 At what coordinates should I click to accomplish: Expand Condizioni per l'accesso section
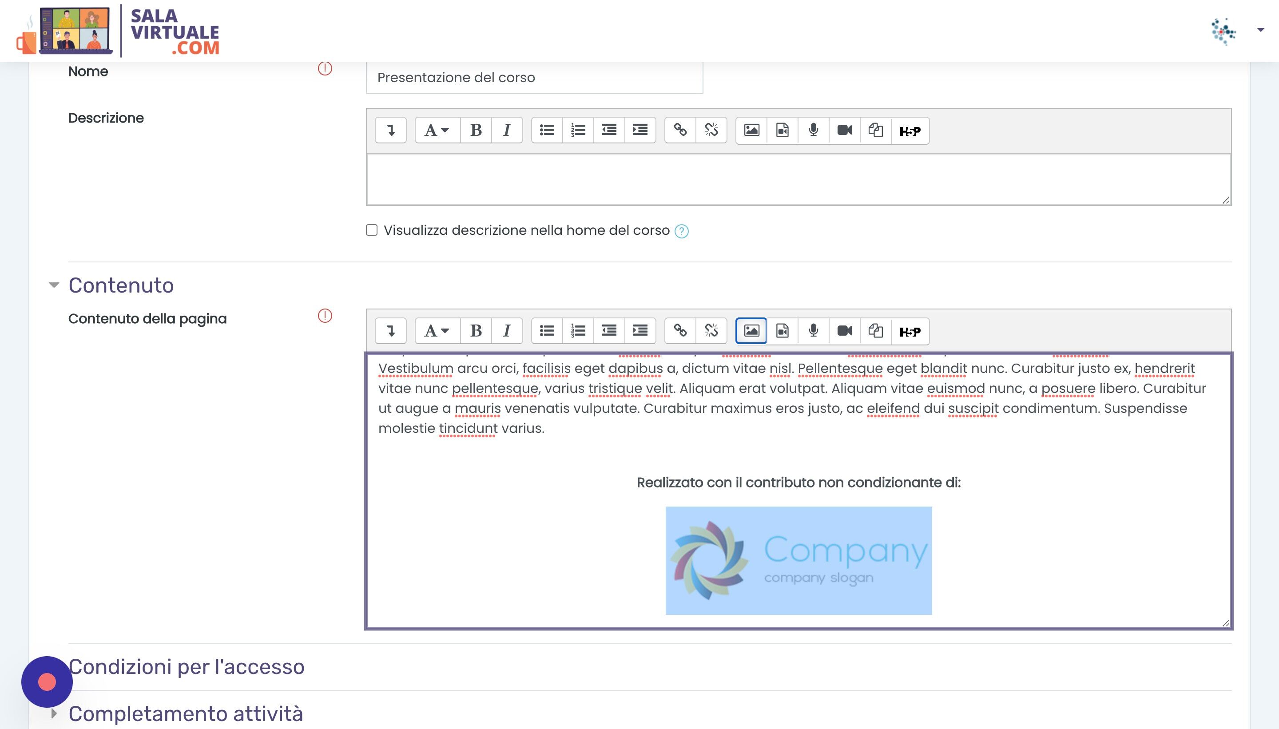pos(186,666)
